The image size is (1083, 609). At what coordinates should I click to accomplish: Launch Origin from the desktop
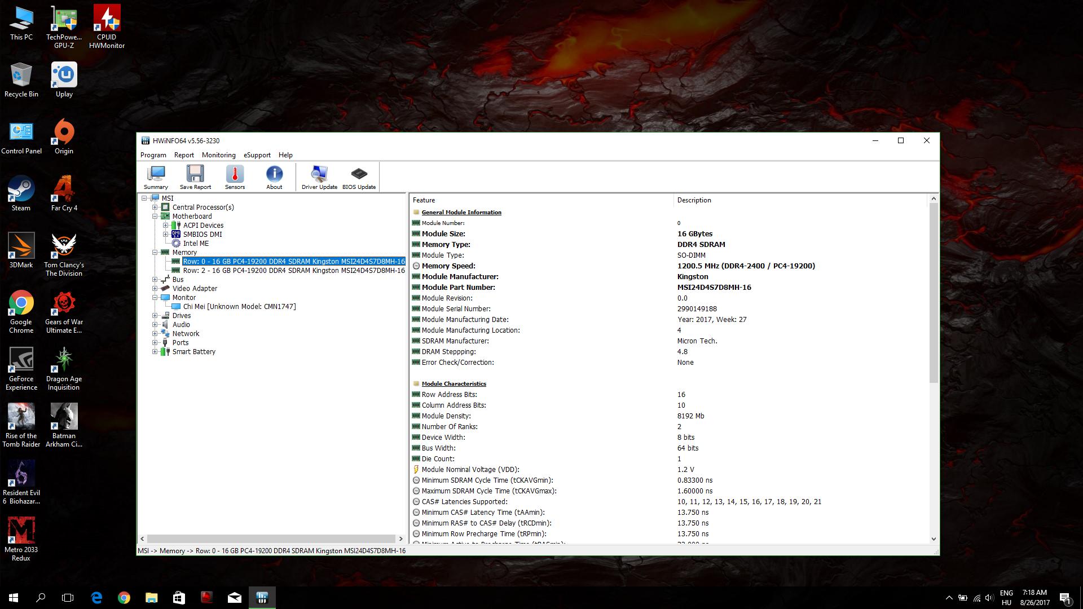click(64, 137)
